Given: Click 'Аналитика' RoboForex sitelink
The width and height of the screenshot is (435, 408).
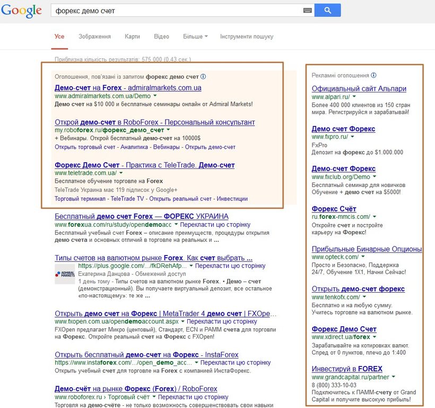Looking at the screenshot, I should tap(134, 147).
